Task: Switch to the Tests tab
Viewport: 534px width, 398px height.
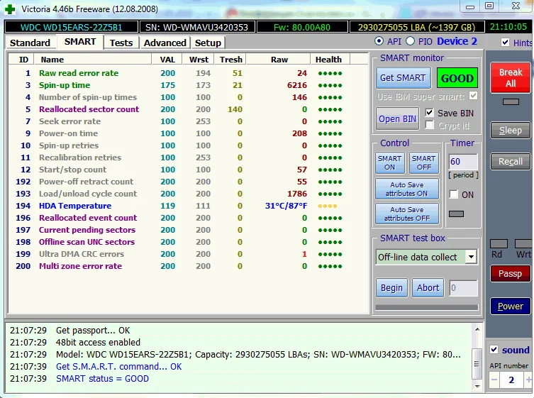Action: coord(121,43)
